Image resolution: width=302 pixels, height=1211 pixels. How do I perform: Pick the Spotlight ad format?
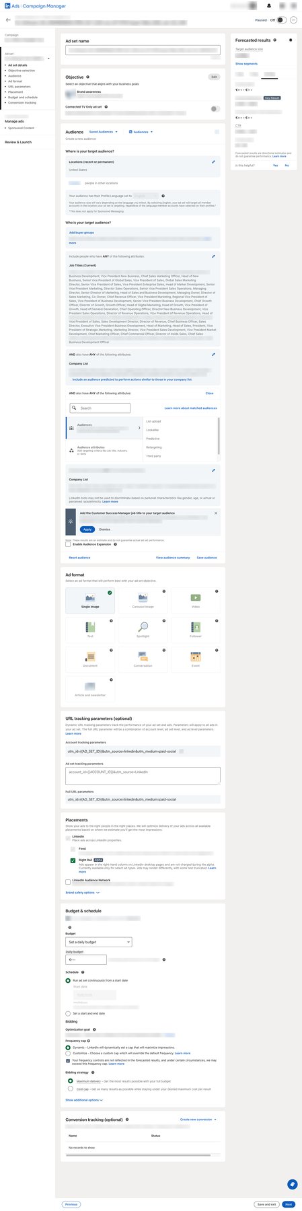pyautogui.click(x=143, y=630)
